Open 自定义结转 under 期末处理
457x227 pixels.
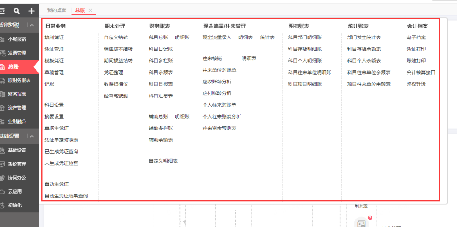116,37
